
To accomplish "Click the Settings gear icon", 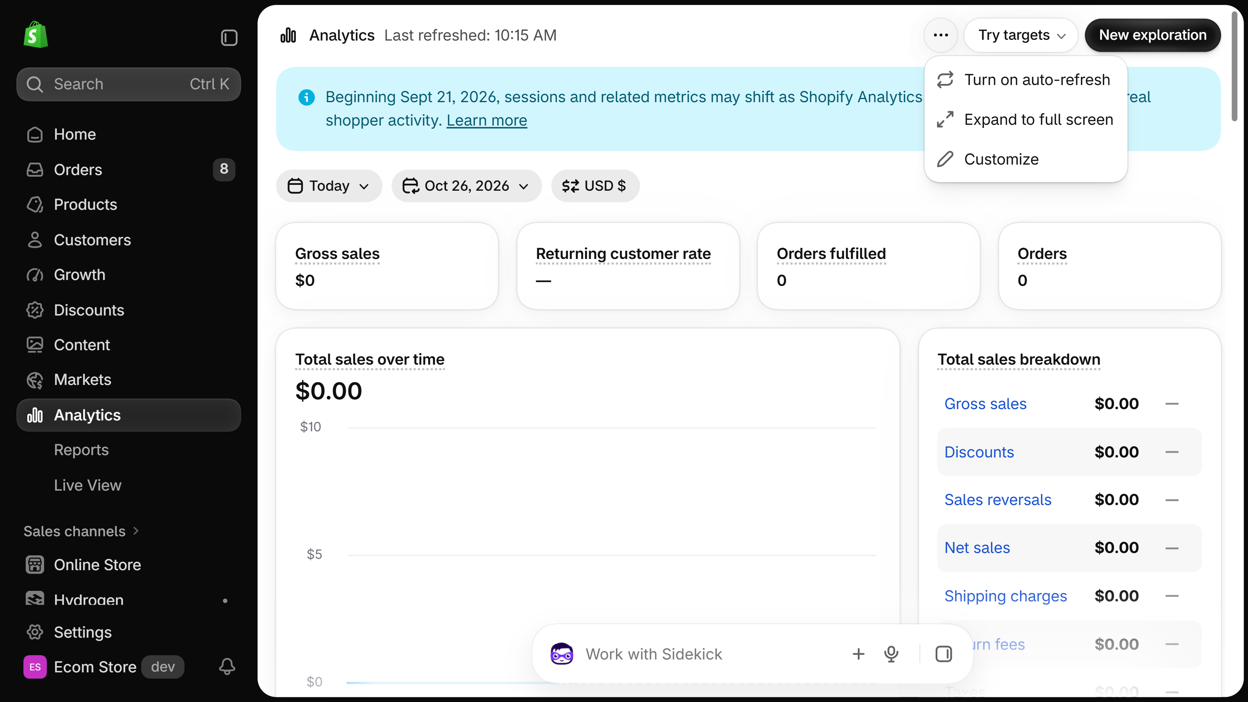I will click(x=35, y=632).
